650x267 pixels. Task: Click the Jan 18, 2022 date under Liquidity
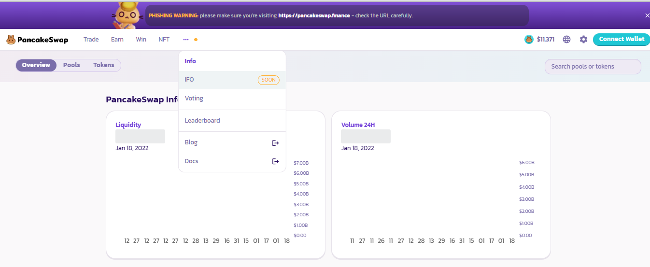pos(132,148)
